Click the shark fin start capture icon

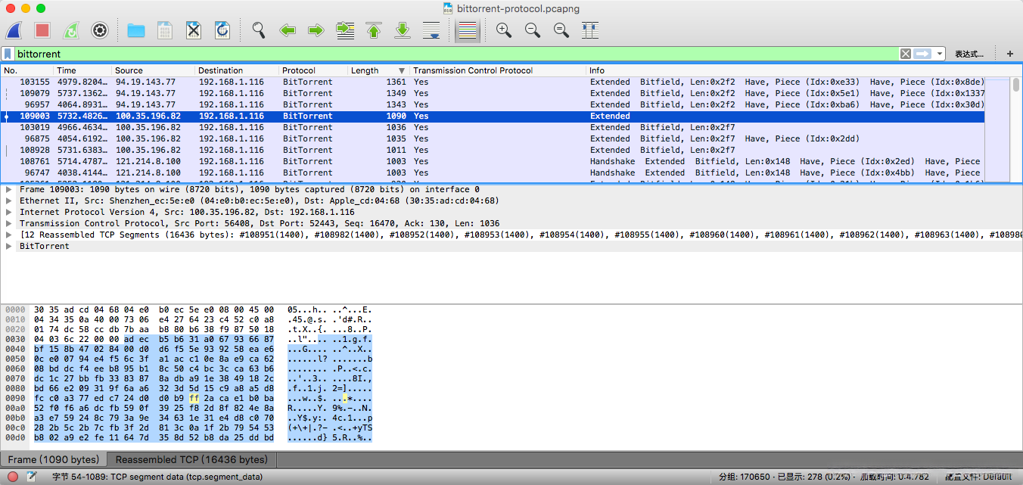click(x=14, y=30)
